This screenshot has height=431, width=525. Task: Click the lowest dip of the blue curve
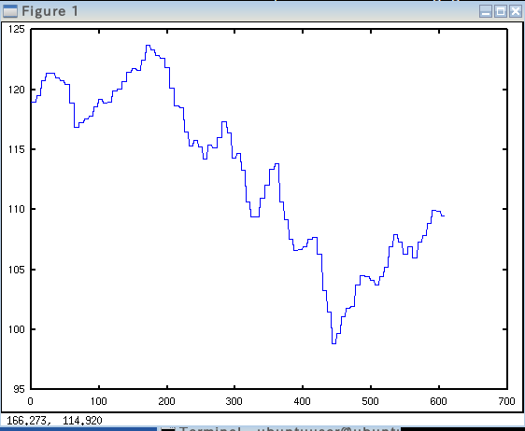click(x=333, y=343)
